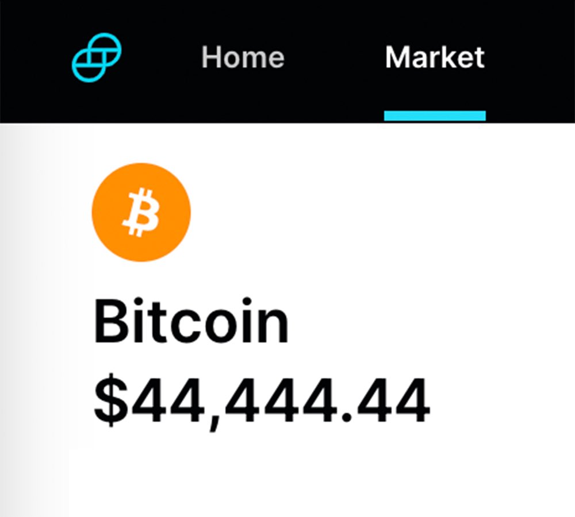Open the Home tab

[x=243, y=57]
